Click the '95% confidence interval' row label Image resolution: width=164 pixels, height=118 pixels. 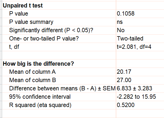(x=40, y=97)
